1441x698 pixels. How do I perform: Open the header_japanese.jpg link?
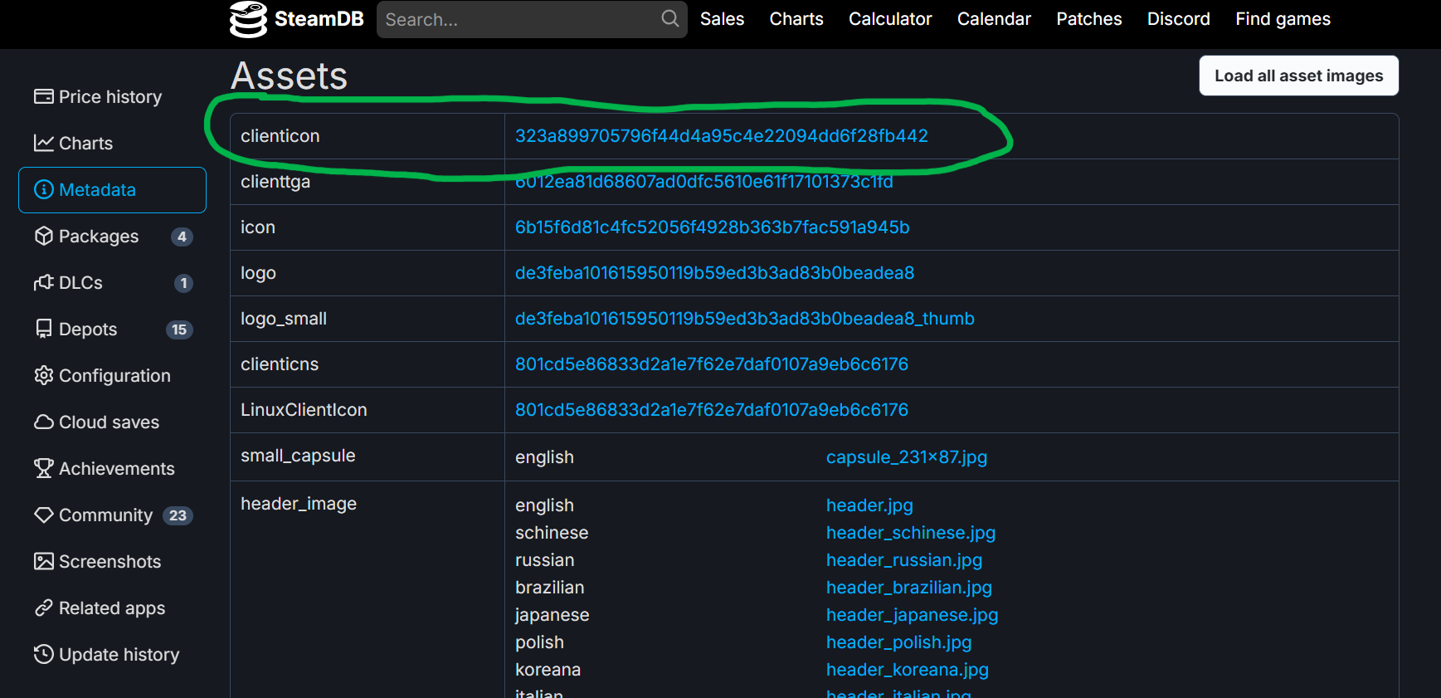(912, 615)
